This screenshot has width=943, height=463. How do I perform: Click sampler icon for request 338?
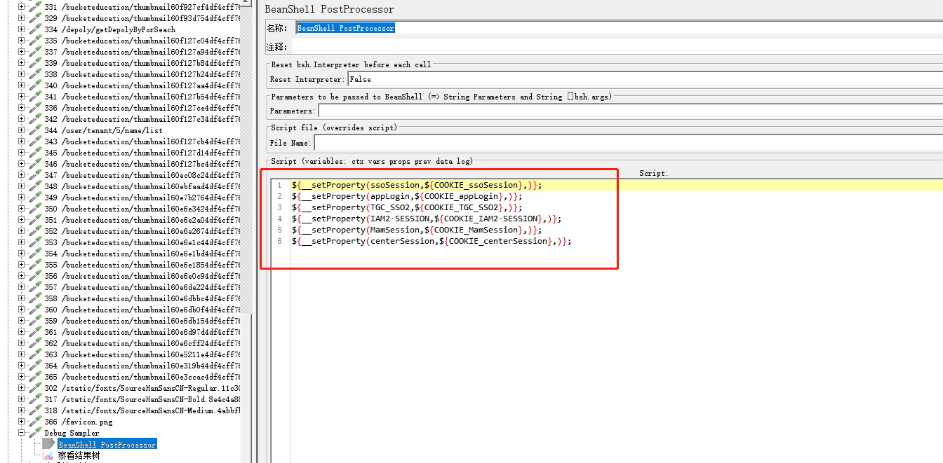point(35,74)
